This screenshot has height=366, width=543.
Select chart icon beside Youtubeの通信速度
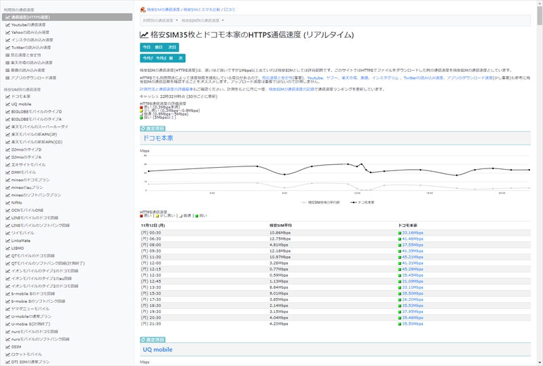(7, 25)
